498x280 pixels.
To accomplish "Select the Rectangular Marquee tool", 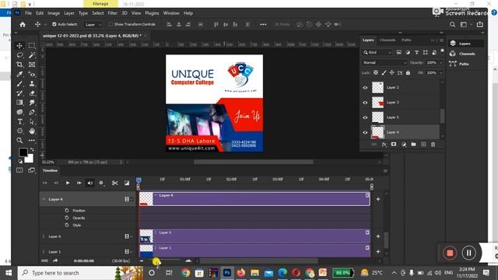I will (x=32, y=46).
